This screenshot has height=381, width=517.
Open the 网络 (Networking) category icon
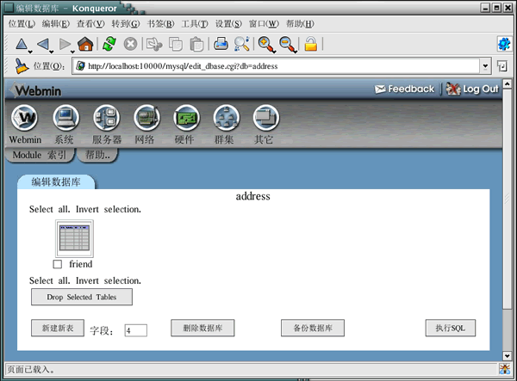[147, 118]
